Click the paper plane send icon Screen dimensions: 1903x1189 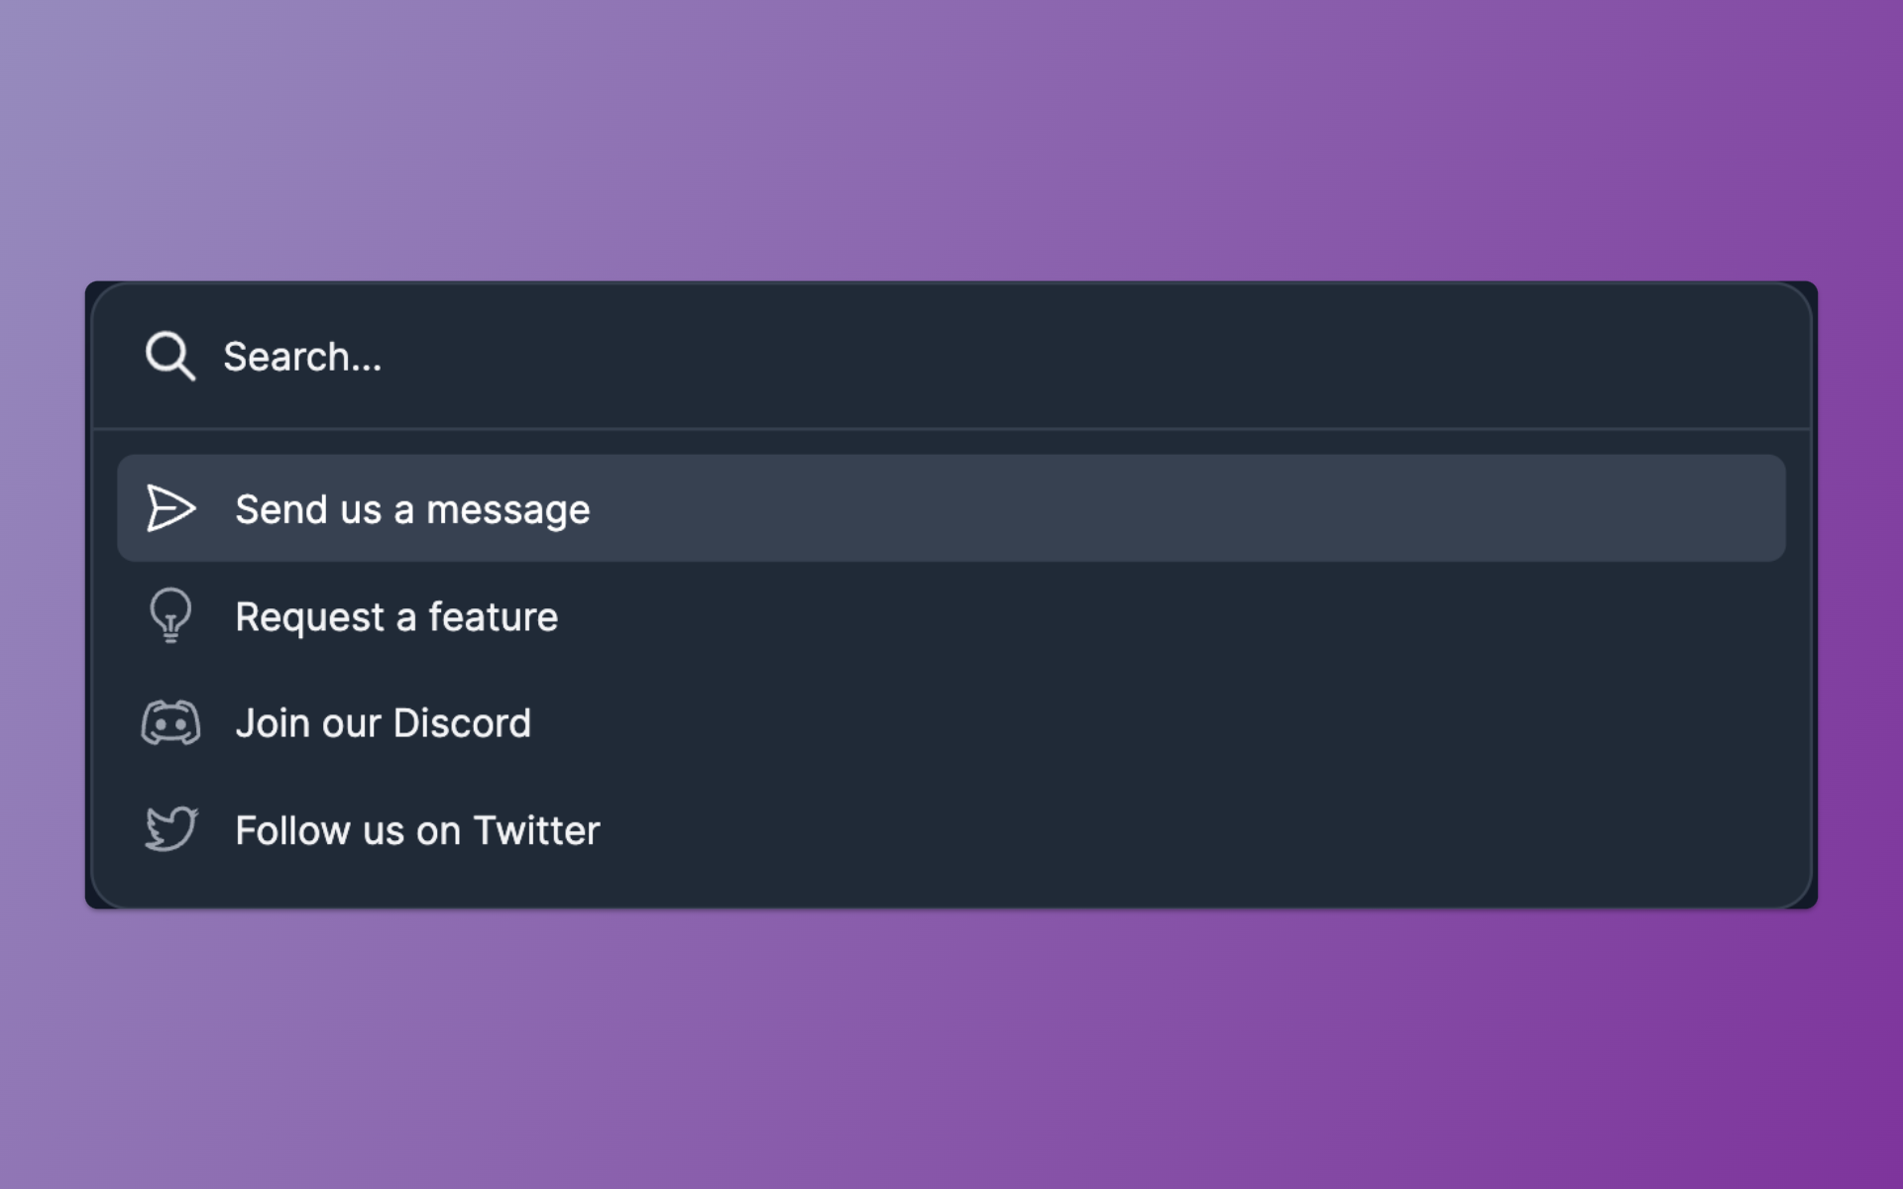(170, 508)
